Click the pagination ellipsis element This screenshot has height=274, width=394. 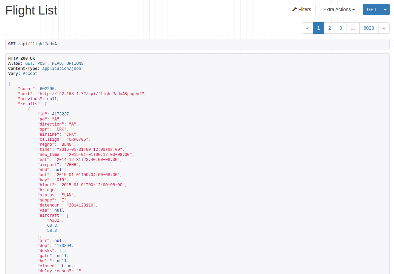click(x=353, y=28)
